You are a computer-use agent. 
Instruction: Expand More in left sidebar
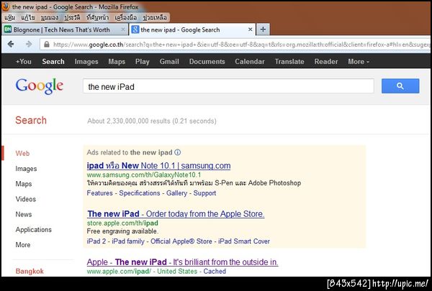(23, 244)
